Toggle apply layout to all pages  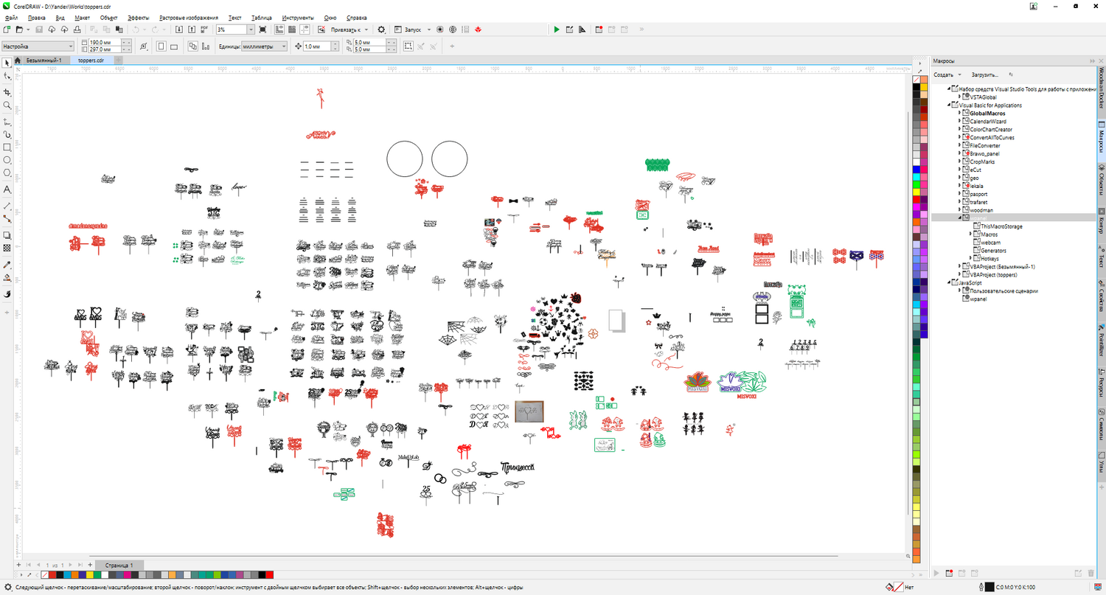[x=192, y=46]
